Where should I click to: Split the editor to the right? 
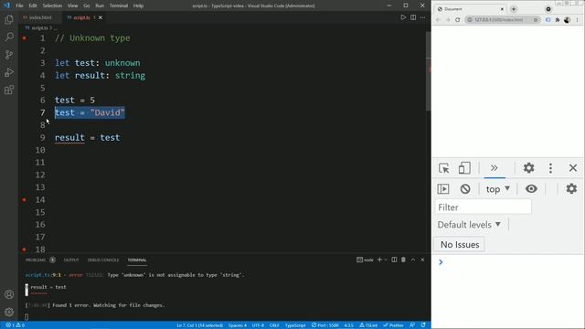point(413,17)
